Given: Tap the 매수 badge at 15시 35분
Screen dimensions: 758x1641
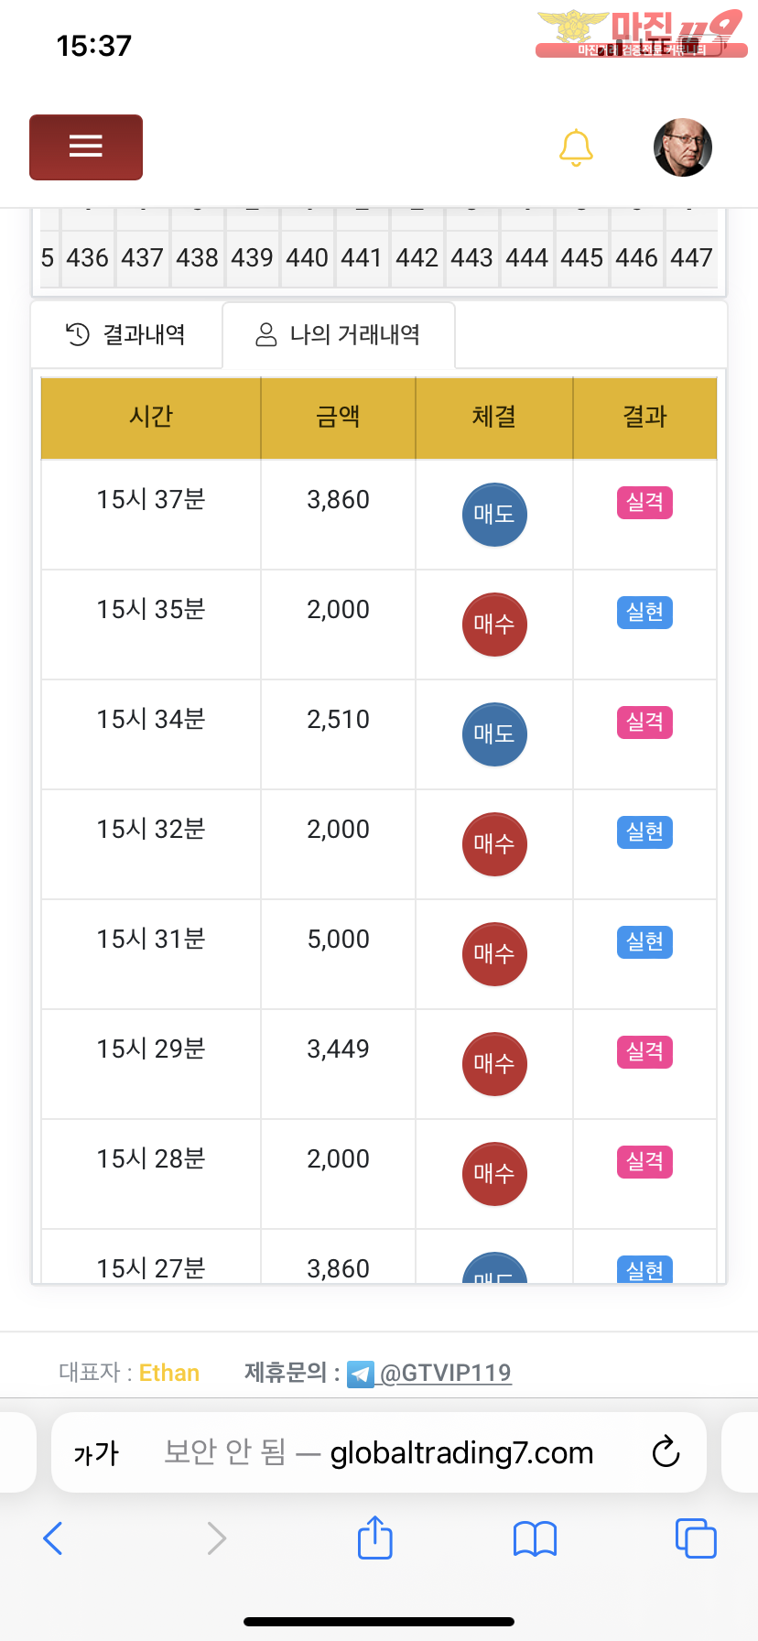Looking at the screenshot, I should point(494,625).
